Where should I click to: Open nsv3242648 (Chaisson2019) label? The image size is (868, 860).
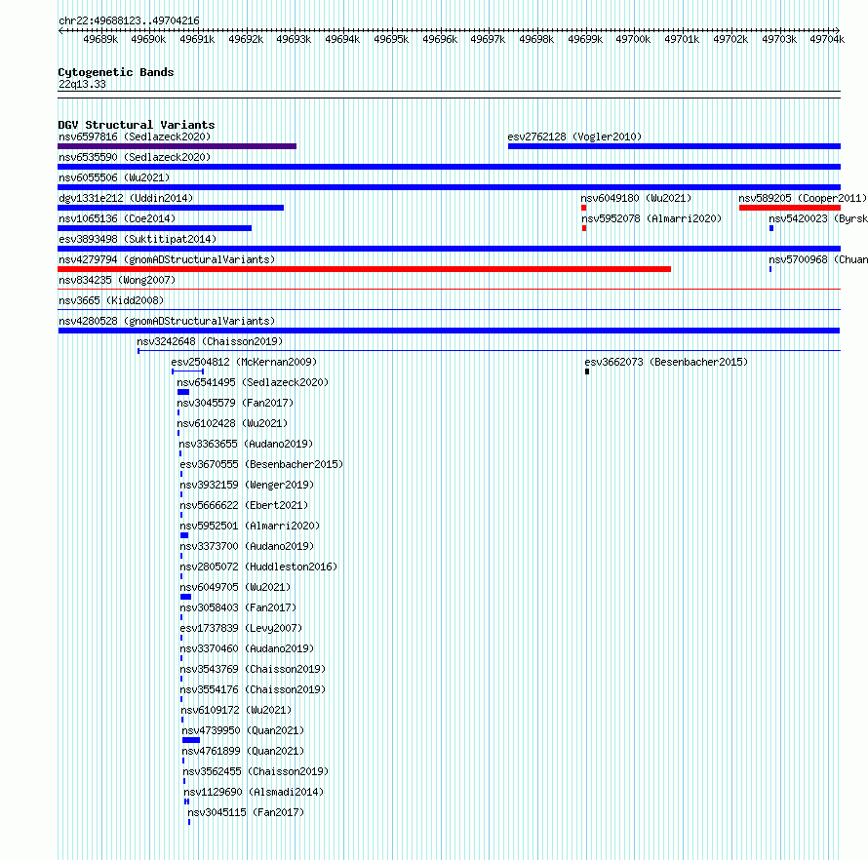tap(210, 341)
